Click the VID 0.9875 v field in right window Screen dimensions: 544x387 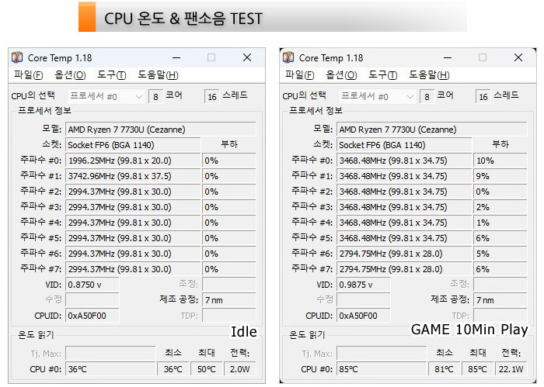click(363, 285)
